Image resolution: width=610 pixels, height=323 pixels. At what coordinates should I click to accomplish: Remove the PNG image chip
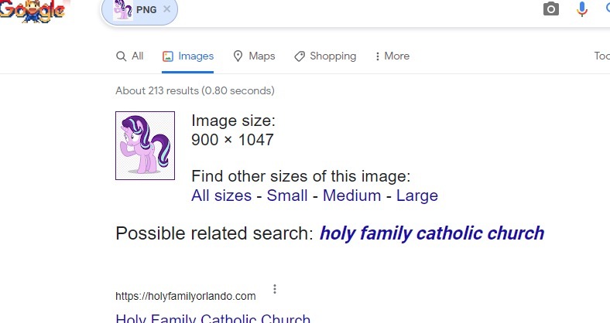[166, 9]
